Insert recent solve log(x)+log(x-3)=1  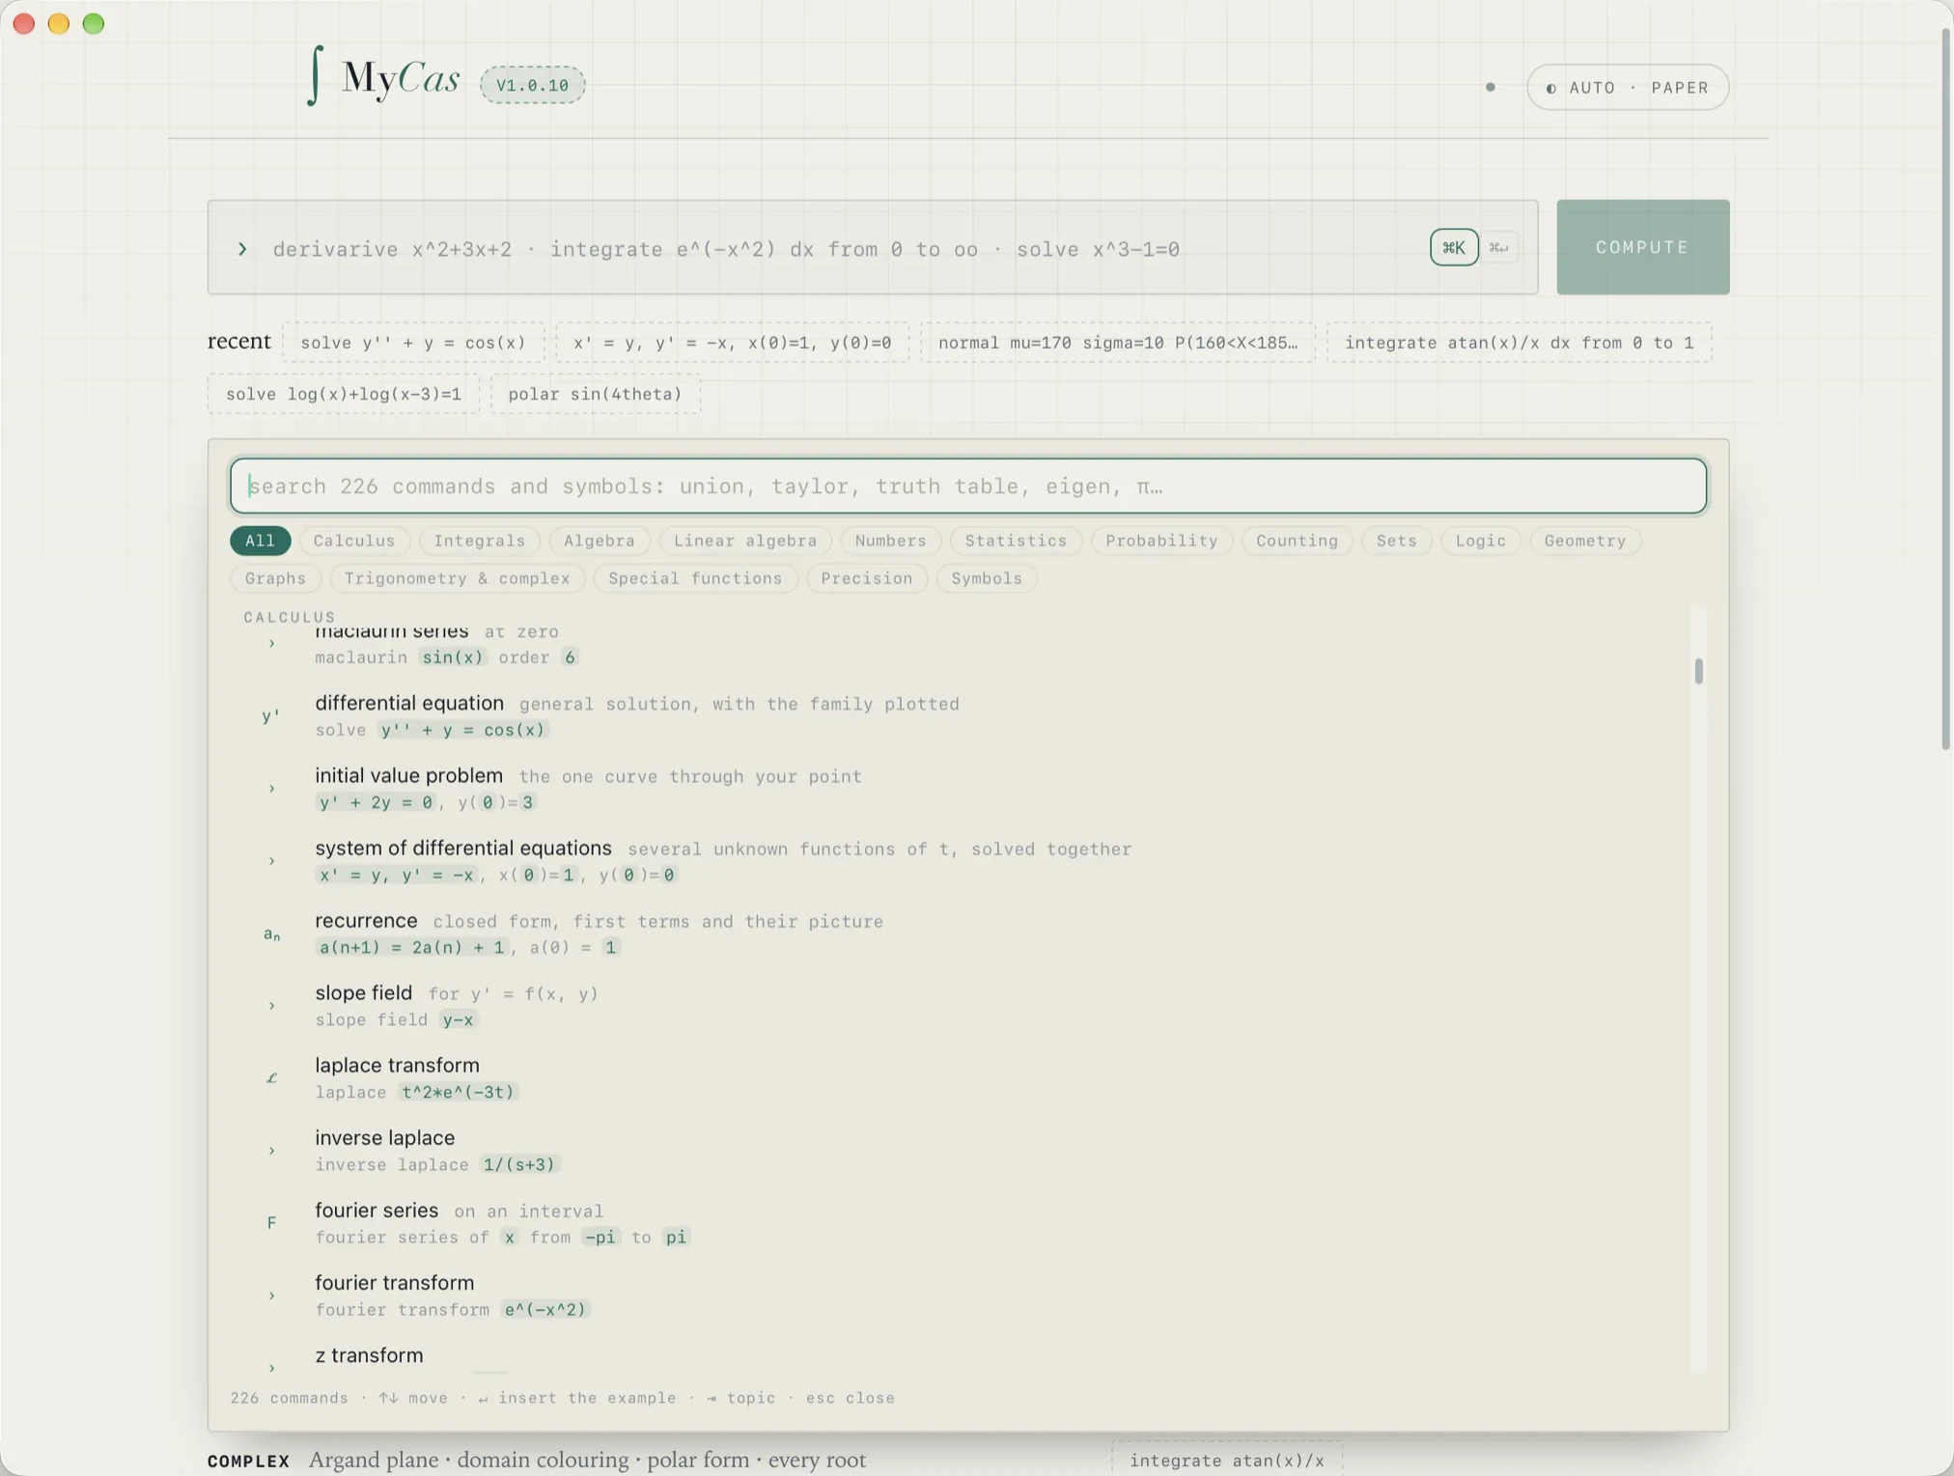[x=344, y=394]
